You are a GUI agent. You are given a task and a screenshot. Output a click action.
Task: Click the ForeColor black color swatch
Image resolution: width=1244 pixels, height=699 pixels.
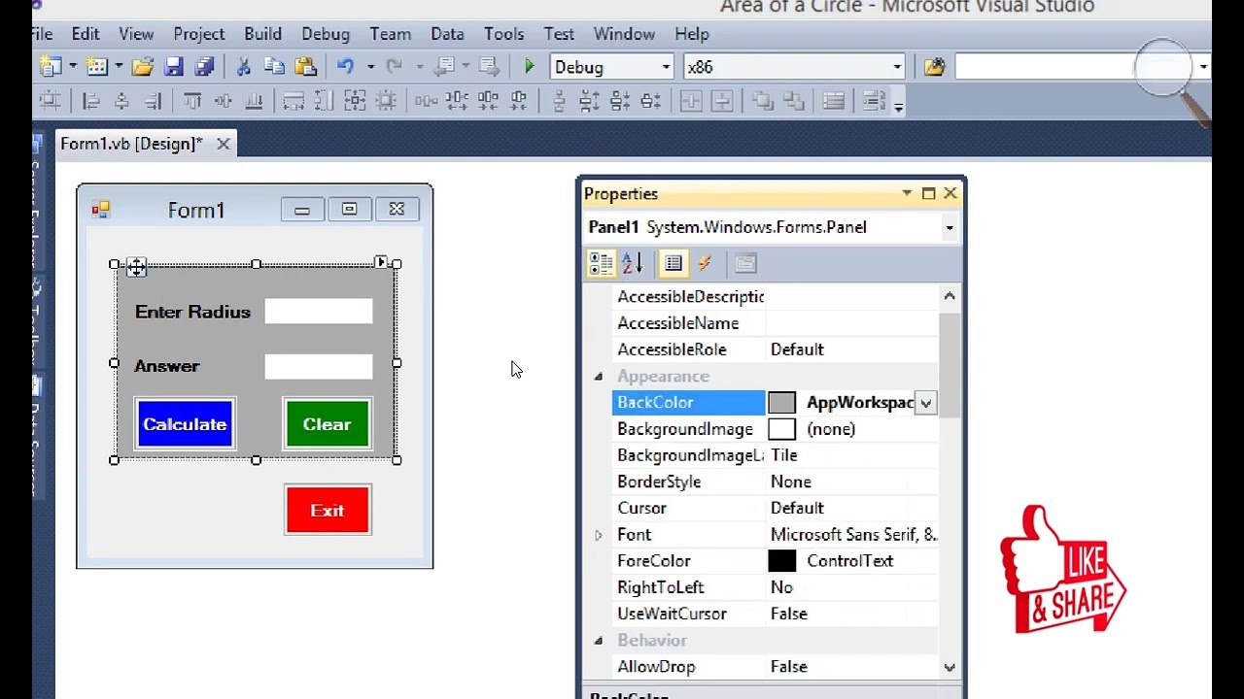tap(781, 561)
